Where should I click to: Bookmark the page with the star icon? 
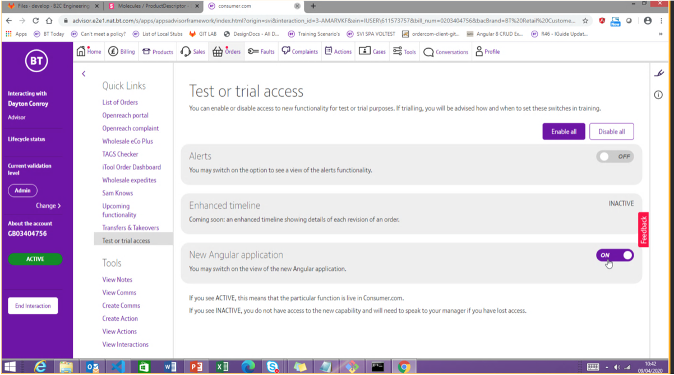pyautogui.click(x=585, y=21)
